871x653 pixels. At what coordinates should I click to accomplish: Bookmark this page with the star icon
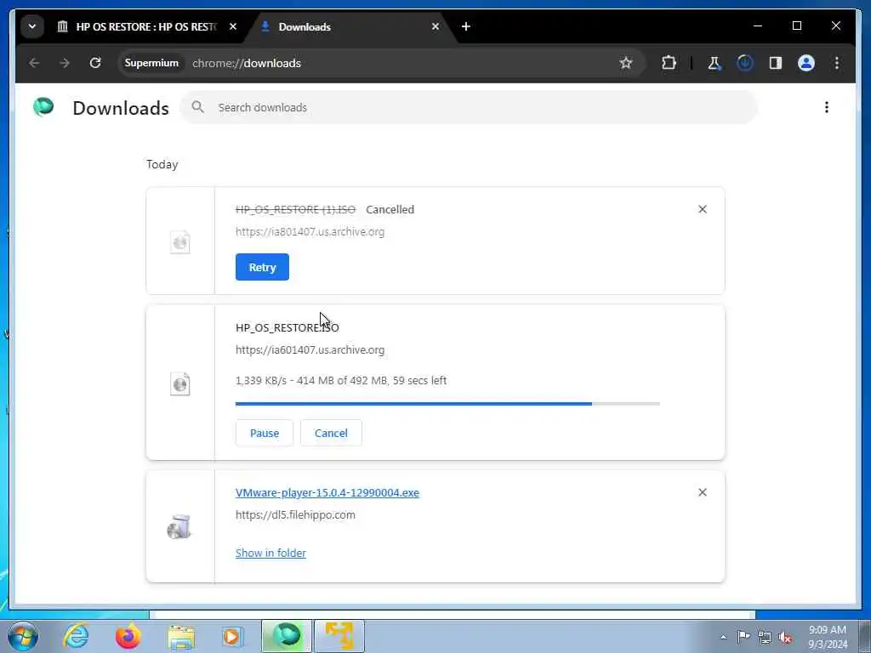[x=626, y=63]
